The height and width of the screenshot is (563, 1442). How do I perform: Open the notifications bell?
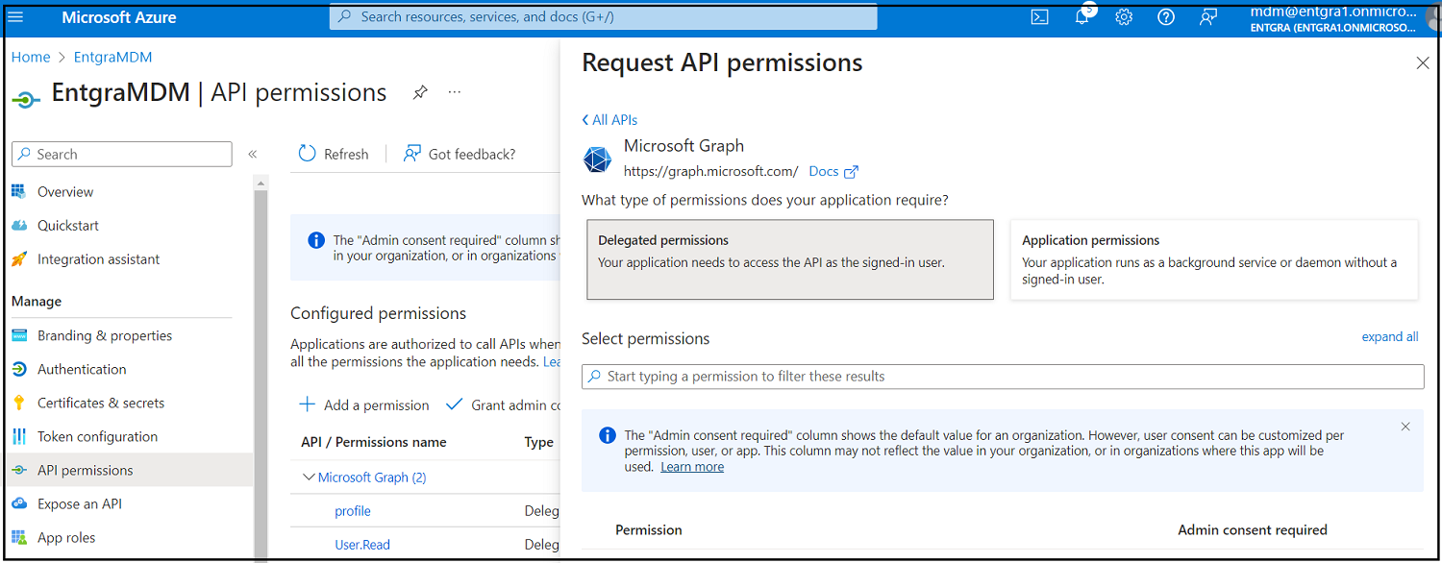pos(1082,16)
